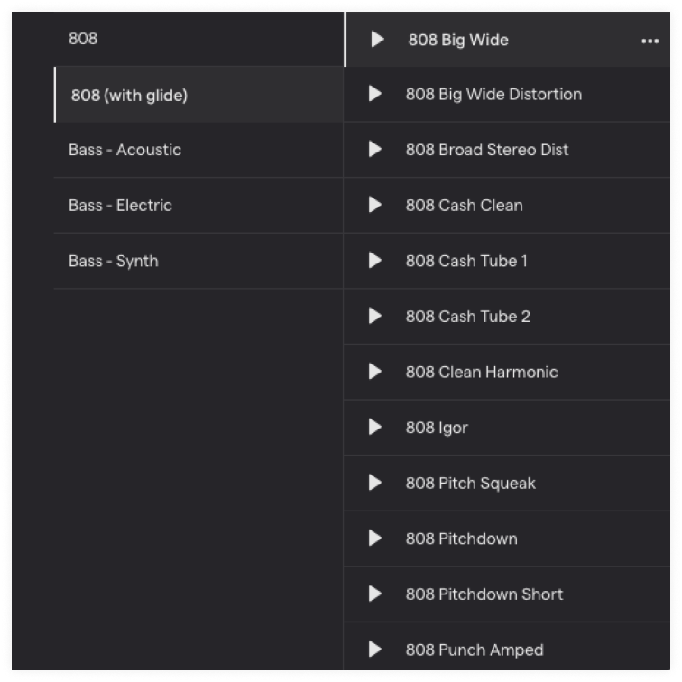Play the 808 Big Wide Distortion preview
The image size is (682, 682).
[x=375, y=94]
